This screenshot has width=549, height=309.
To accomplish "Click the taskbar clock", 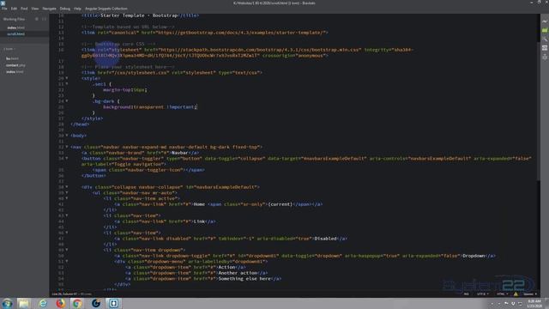I will point(534,303).
